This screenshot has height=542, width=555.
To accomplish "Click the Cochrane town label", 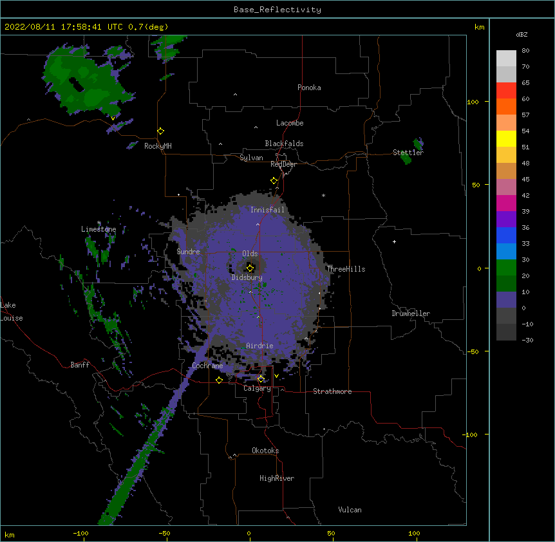I will (207, 366).
